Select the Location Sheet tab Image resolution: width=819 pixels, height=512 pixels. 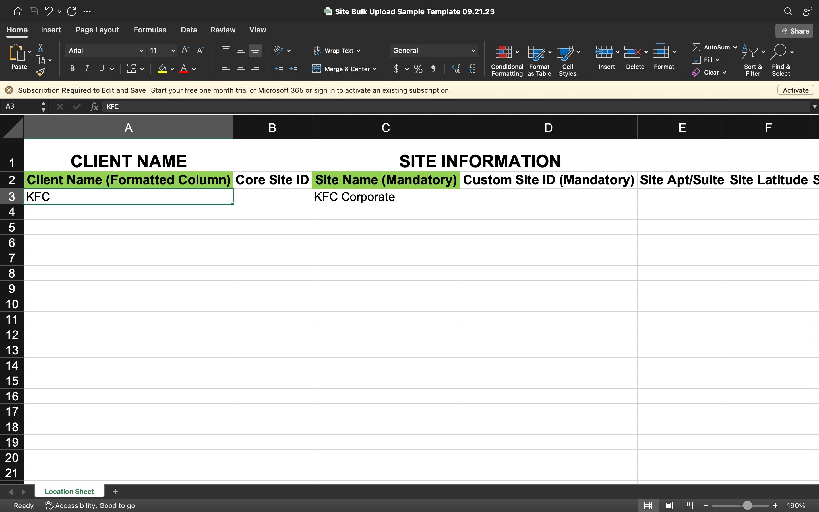[x=69, y=491]
